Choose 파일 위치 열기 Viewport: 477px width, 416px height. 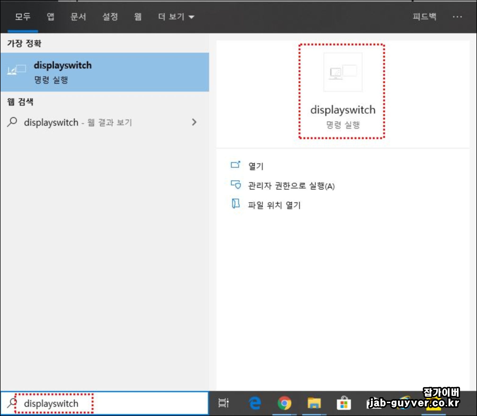pos(274,205)
